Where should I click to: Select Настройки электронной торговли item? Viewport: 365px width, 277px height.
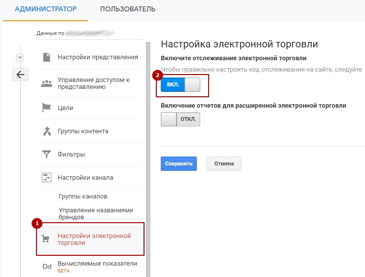click(x=94, y=239)
